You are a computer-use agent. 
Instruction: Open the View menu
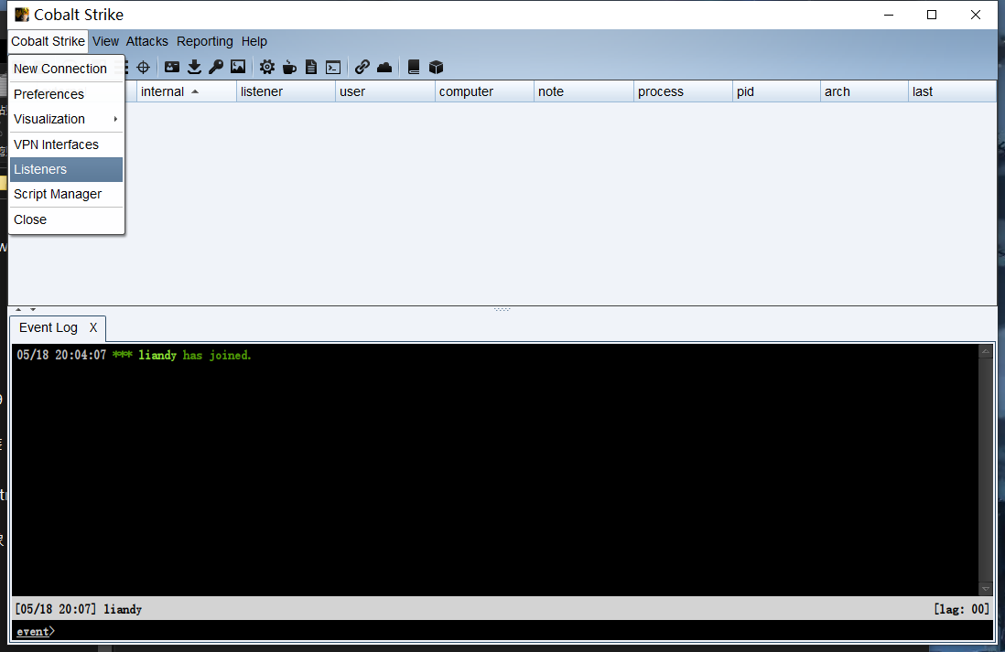[105, 42]
